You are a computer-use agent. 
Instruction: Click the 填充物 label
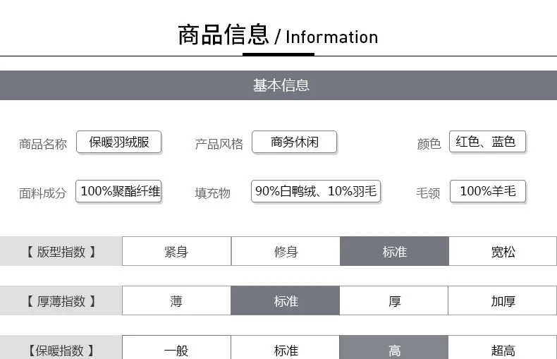coord(212,193)
